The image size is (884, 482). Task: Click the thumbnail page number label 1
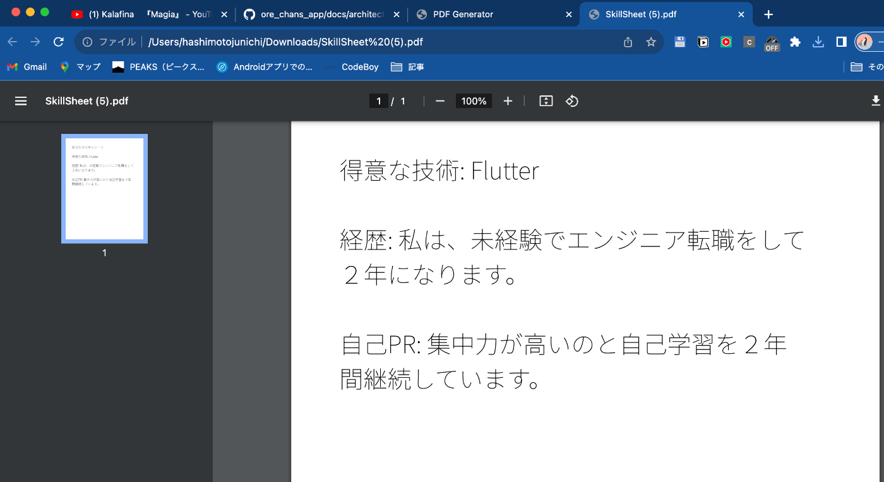click(104, 253)
